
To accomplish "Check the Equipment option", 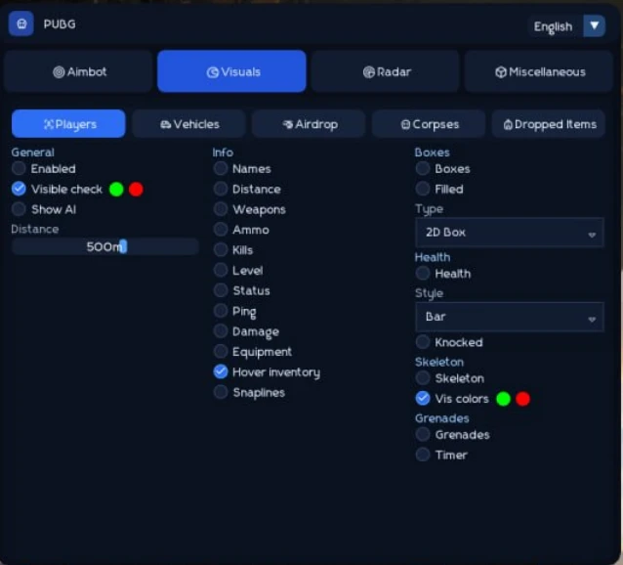I will [x=221, y=352].
